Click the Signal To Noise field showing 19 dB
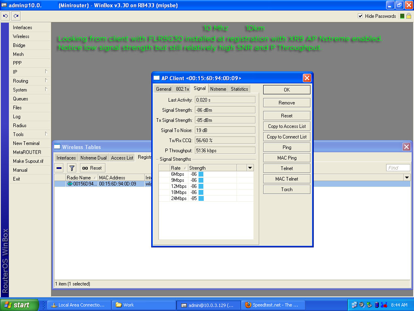The width and height of the screenshot is (414, 311). tap(225, 130)
